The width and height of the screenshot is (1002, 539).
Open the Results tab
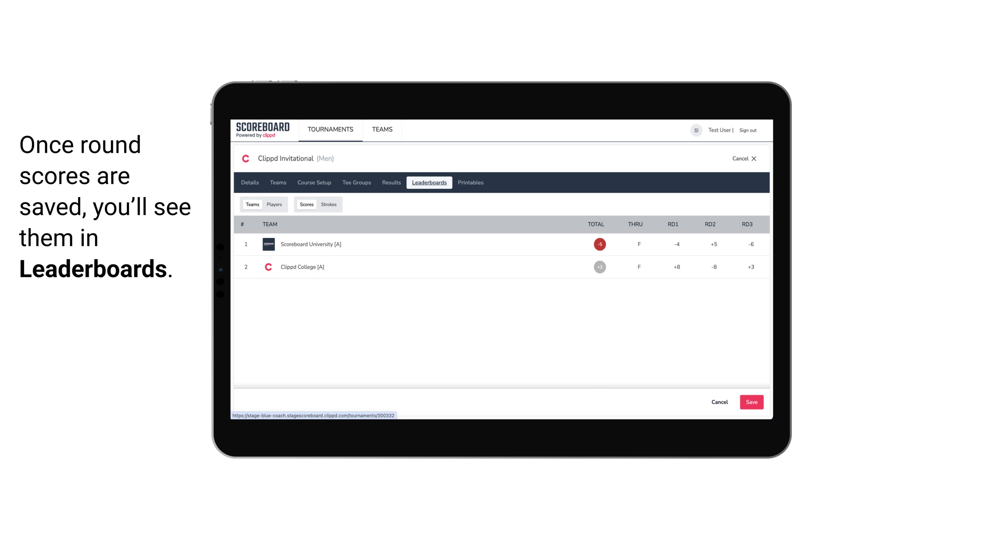pyautogui.click(x=391, y=183)
